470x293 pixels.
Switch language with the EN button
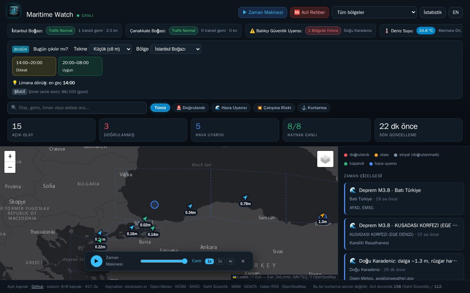[456, 12]
